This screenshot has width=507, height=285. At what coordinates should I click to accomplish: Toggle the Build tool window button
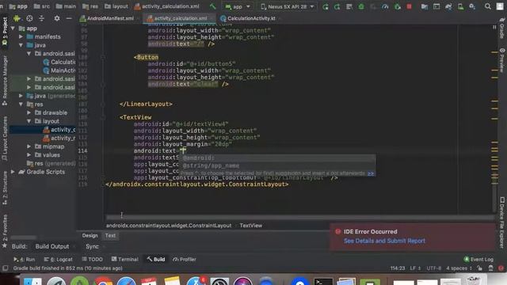pos(156,260)
